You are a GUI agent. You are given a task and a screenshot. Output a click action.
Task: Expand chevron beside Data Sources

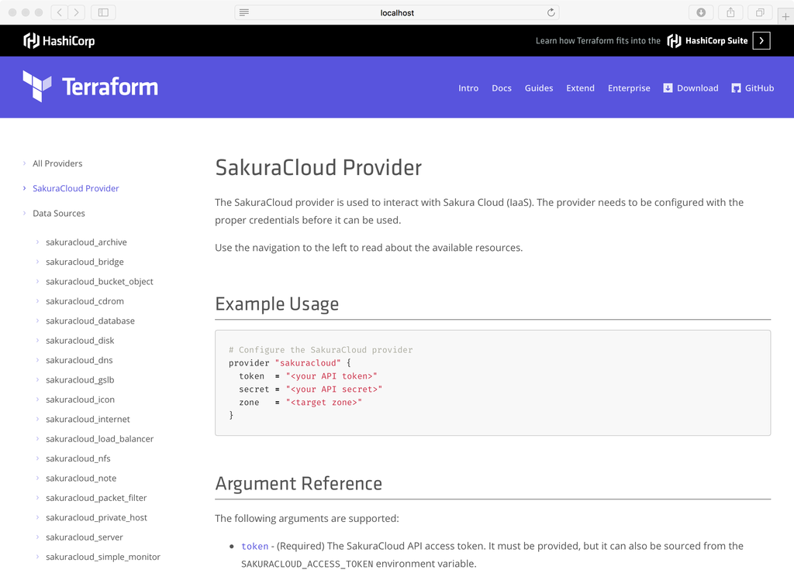tap(24, 214)
